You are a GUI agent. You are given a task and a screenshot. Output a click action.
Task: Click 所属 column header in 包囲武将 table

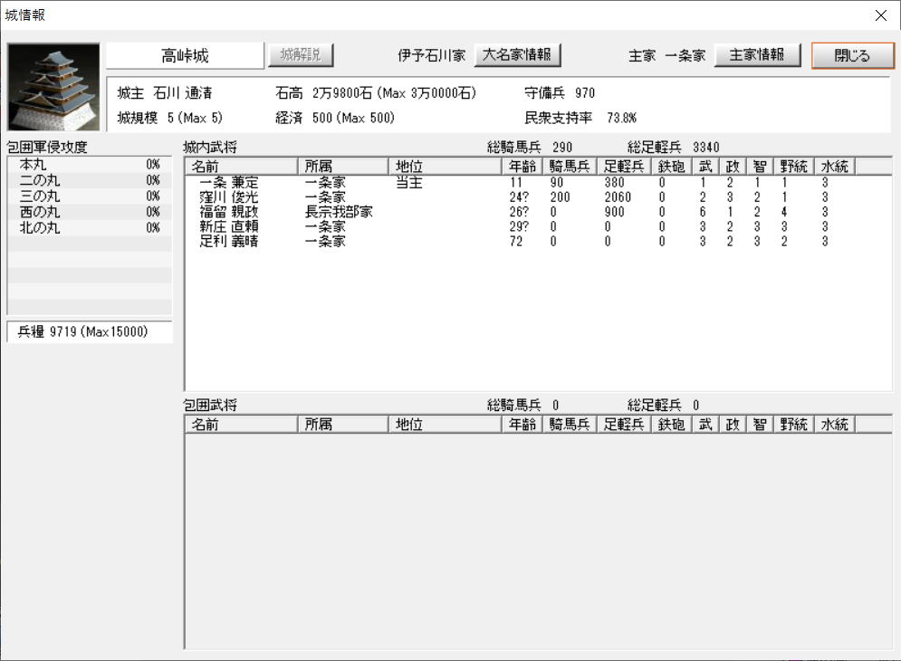point(342,424)
